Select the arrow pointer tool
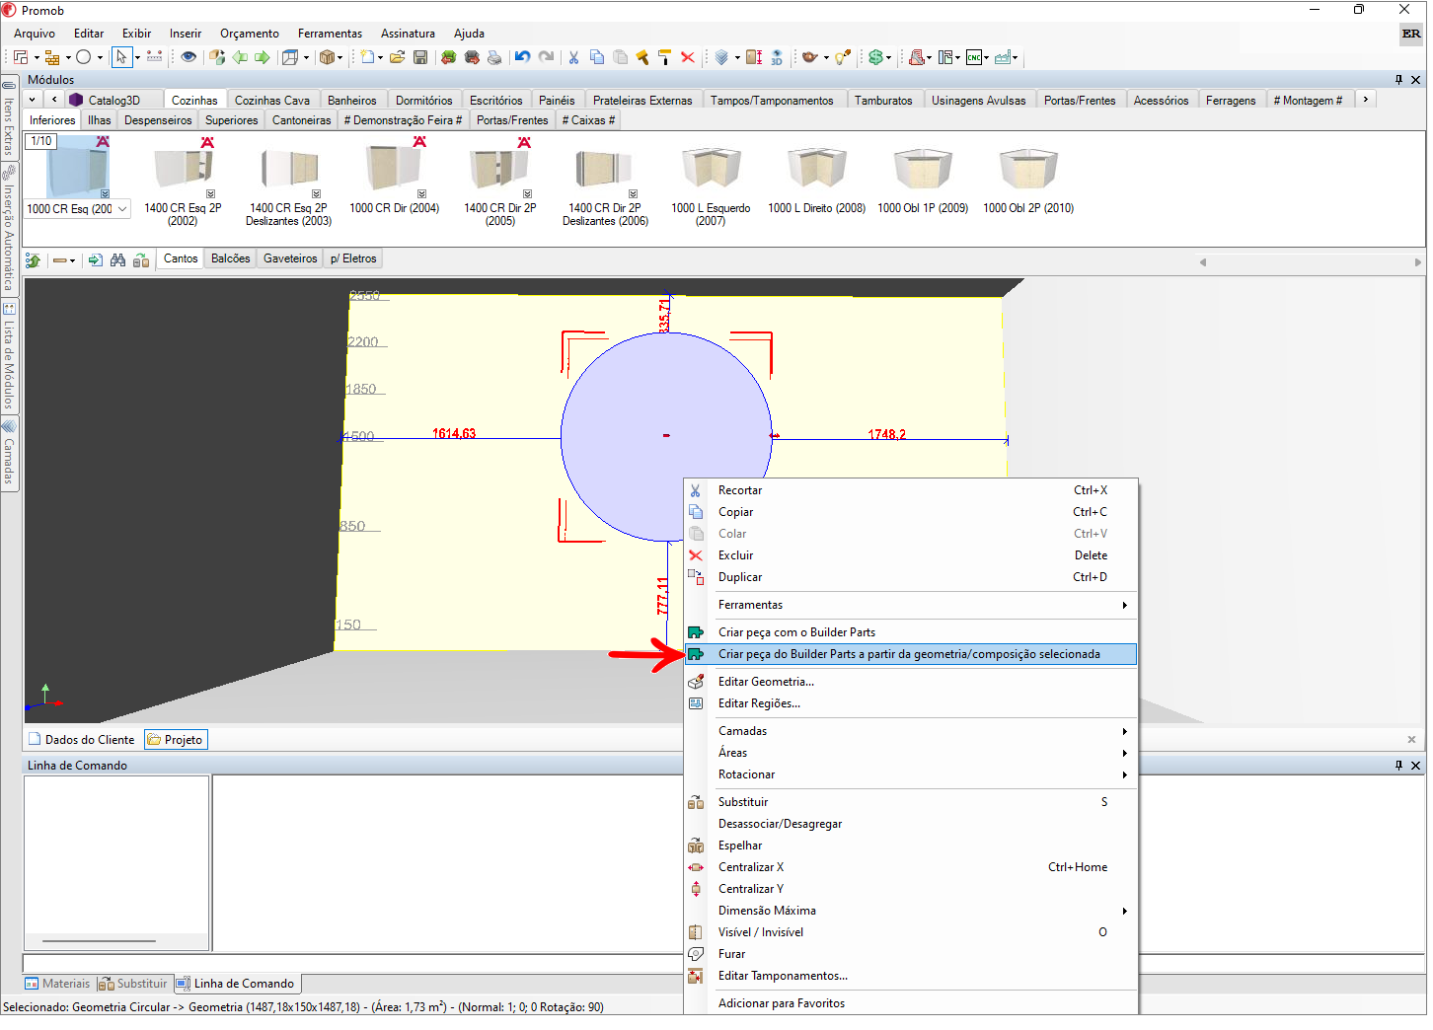 [x=121, y=57]
